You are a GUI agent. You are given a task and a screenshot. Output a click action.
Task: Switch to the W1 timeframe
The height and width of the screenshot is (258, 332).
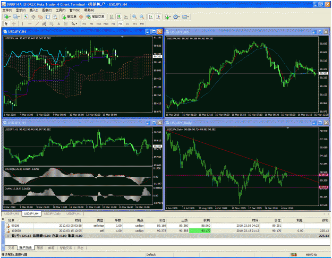coord(135,24)
